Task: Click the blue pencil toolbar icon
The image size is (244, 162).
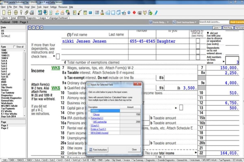Action: coord(156,13)
